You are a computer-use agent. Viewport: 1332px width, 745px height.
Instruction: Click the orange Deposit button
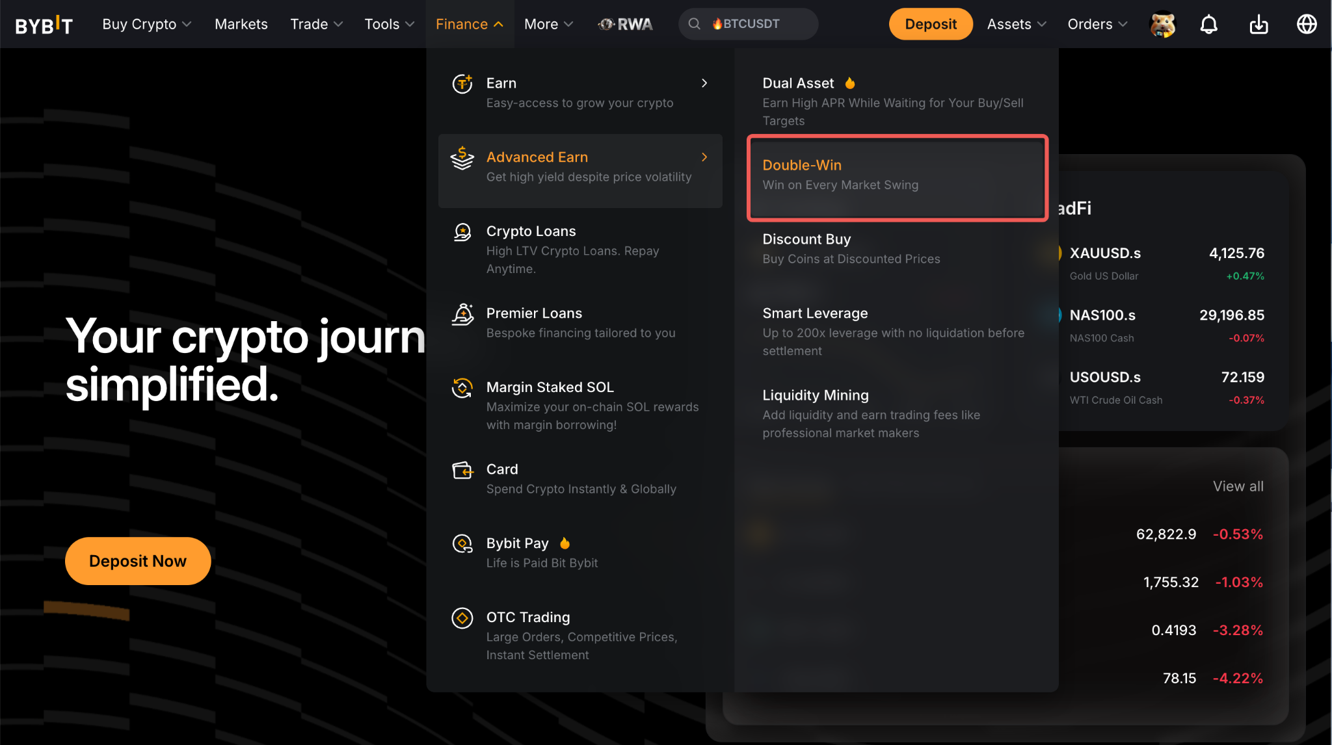(x=931, y=24)
